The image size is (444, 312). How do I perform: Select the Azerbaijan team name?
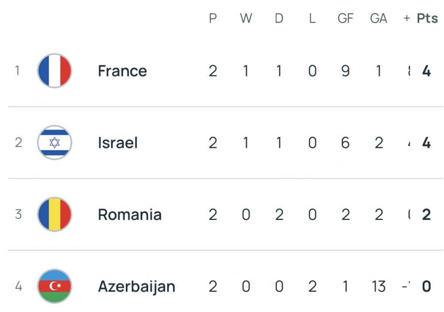tap(137, 286)
